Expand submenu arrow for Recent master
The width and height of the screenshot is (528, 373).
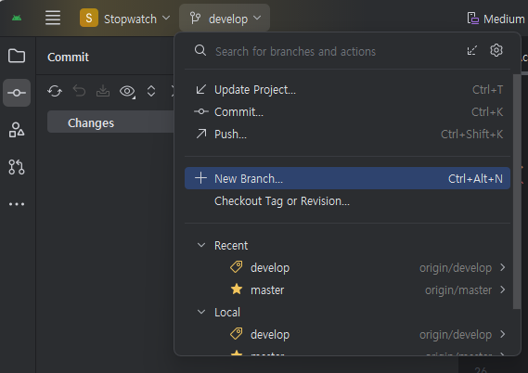tap(502, 289)
